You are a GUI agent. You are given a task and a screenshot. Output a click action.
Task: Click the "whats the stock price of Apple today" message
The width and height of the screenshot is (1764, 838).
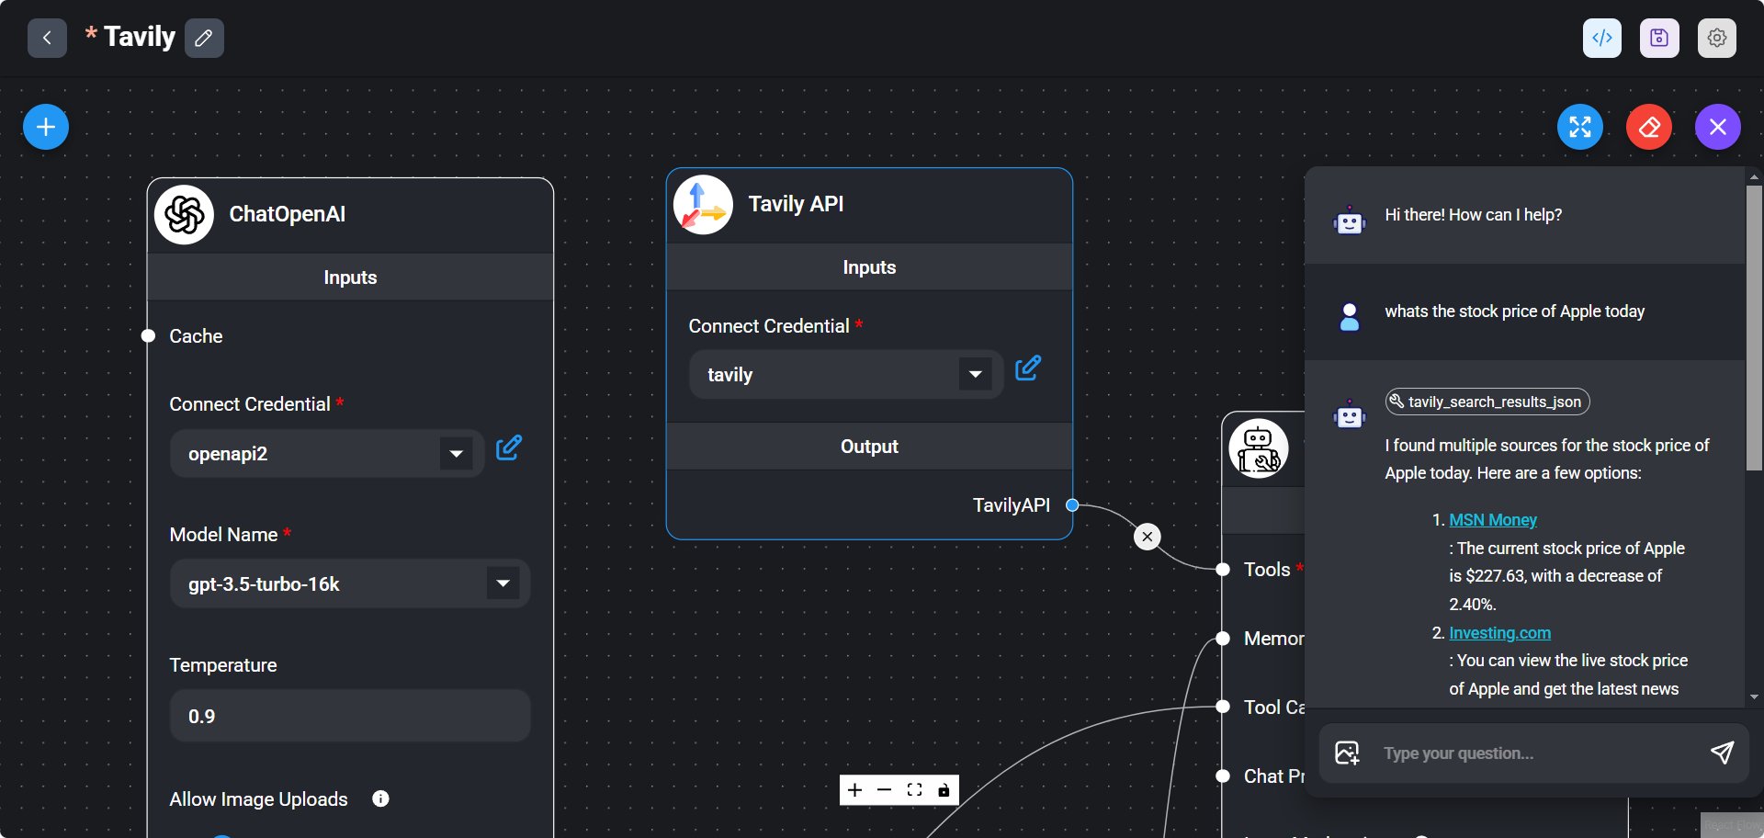1514,311
